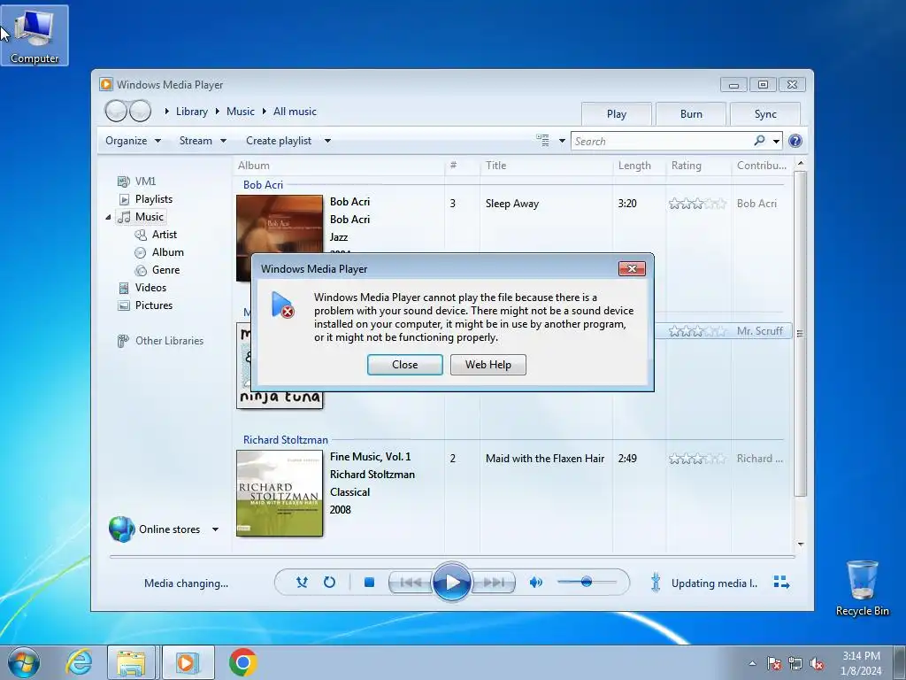Dismiss dialog with the red X button
This screenshot has height=680, width=906.
click(x=632, y=269)
